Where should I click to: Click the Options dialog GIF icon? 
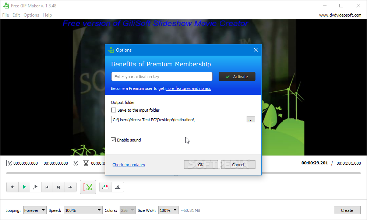tap(111, 50)
